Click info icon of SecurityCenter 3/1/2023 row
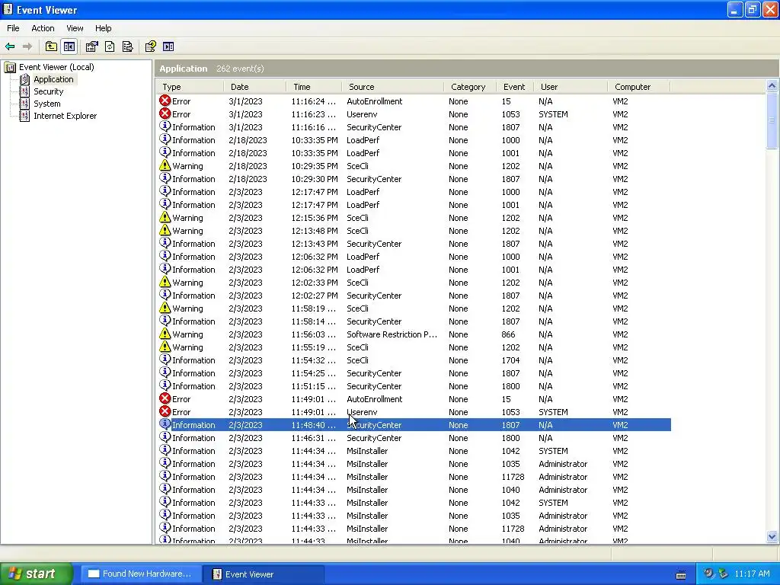Screen dimensions: 780x585 click(165, 127)
